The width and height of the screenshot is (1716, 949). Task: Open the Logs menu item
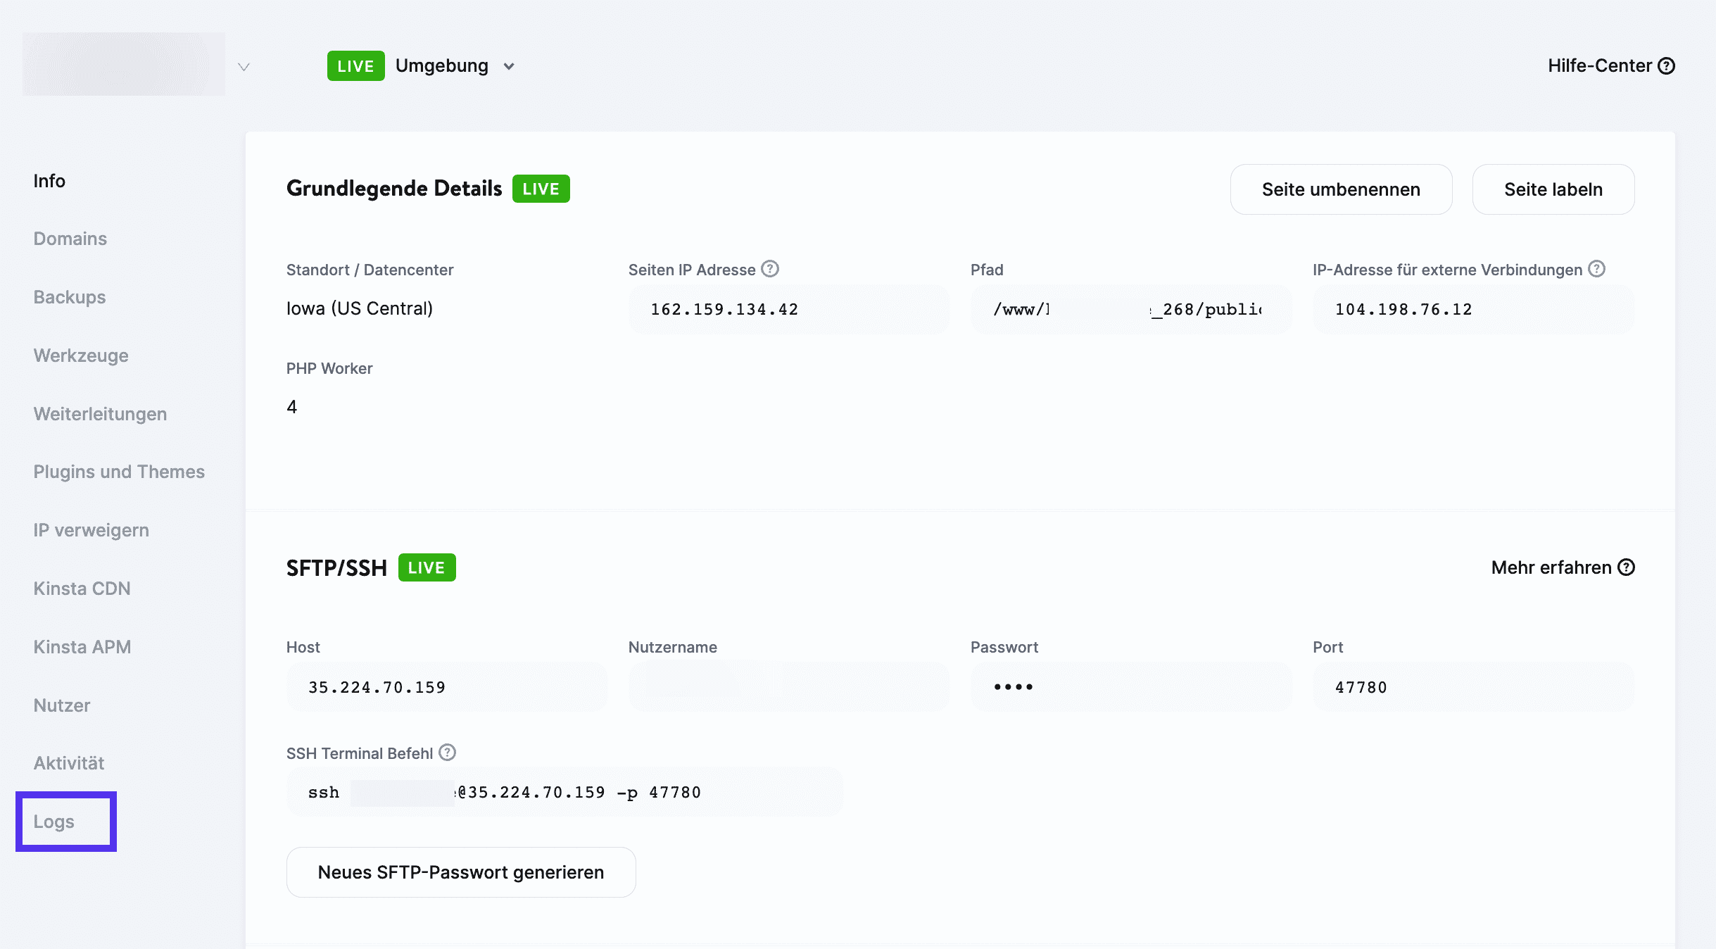[x=54, y=822]
